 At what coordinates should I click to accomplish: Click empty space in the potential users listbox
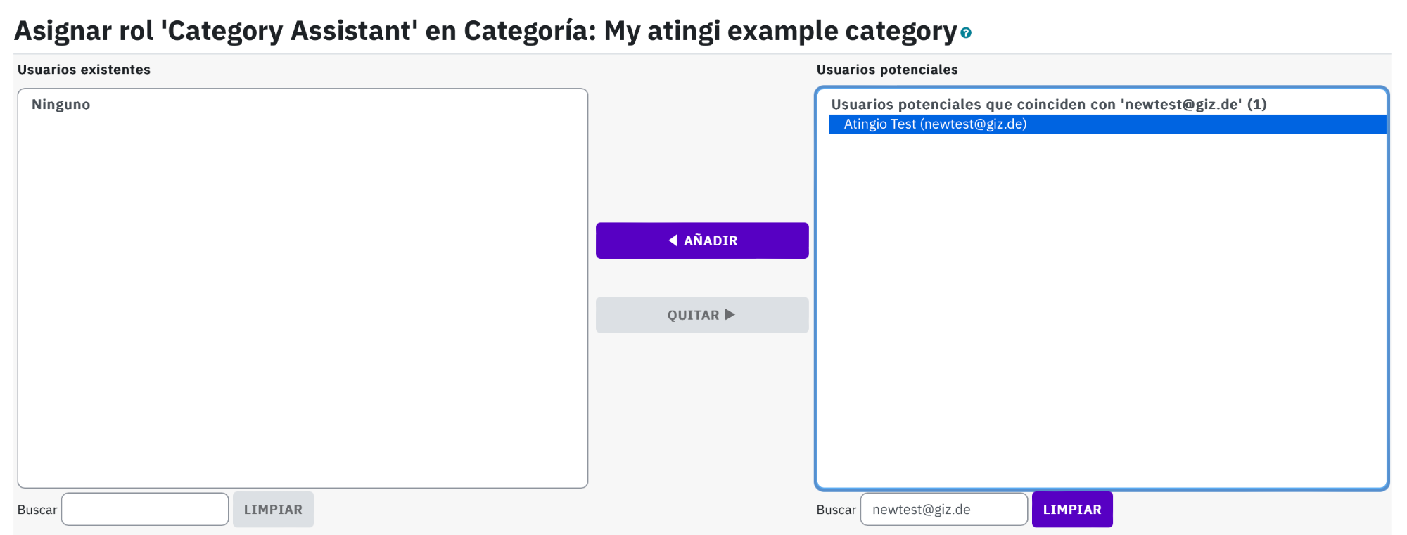coord(1102,309)
